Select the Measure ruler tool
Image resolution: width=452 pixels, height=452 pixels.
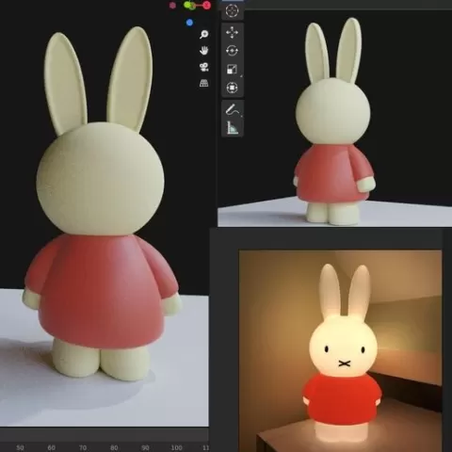tap(232, 128)
